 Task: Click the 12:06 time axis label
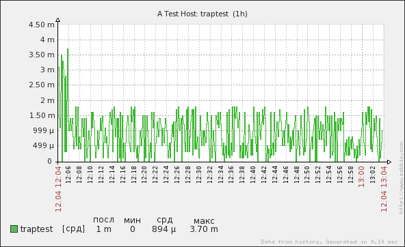point(68,175)
